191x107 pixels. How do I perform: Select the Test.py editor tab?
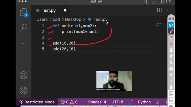[x=50, y=10]
